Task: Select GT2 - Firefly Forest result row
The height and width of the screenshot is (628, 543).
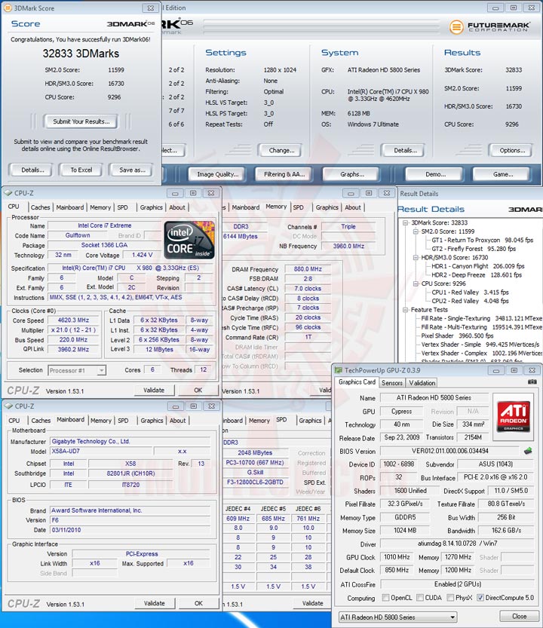Action: click(474, 249)
